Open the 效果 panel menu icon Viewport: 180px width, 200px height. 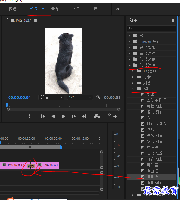(x=173, y=20)
